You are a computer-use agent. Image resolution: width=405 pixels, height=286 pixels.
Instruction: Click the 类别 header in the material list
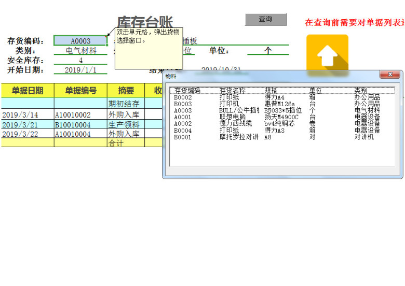click(x=360, y=91)
